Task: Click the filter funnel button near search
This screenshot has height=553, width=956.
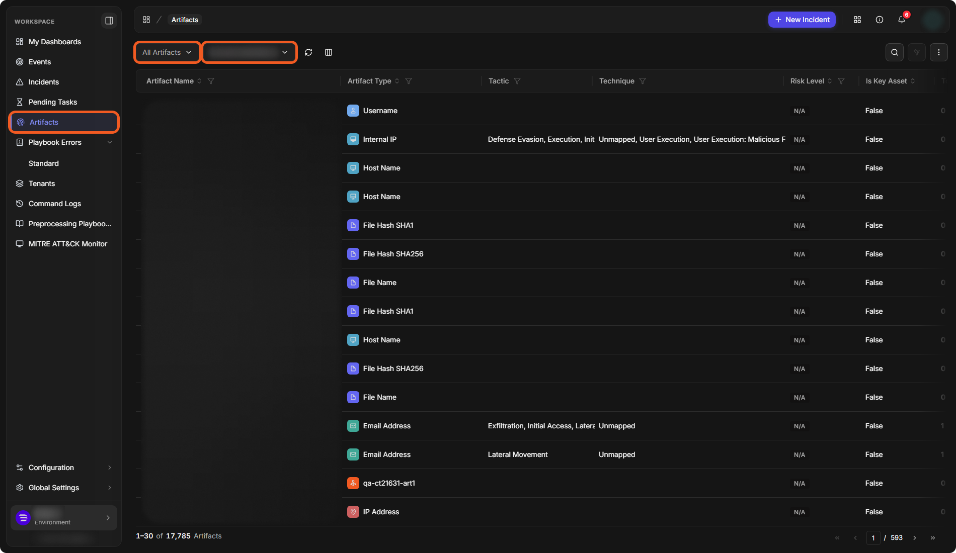Action: [917, 52]
